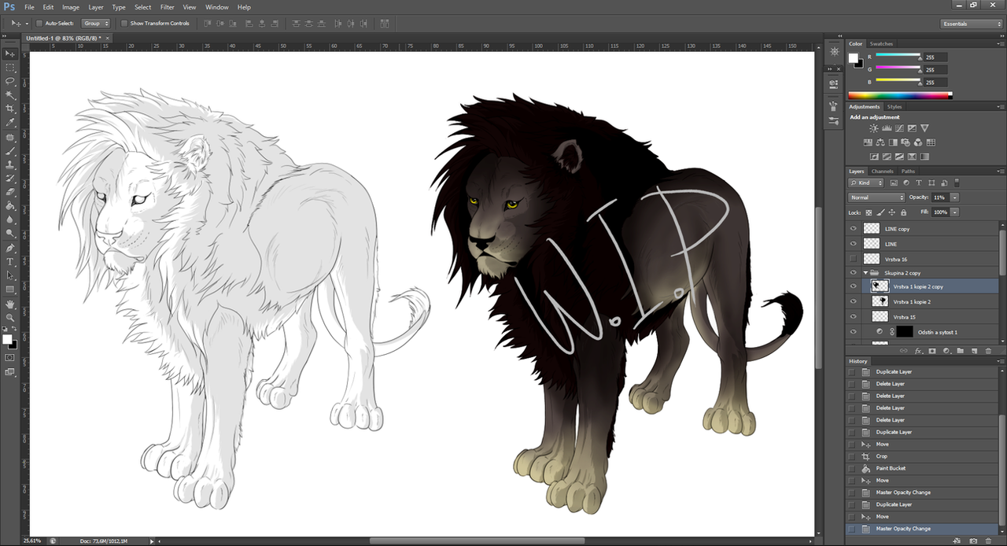
Task: Switch to the Styles tab
Action: pos(894,107)
